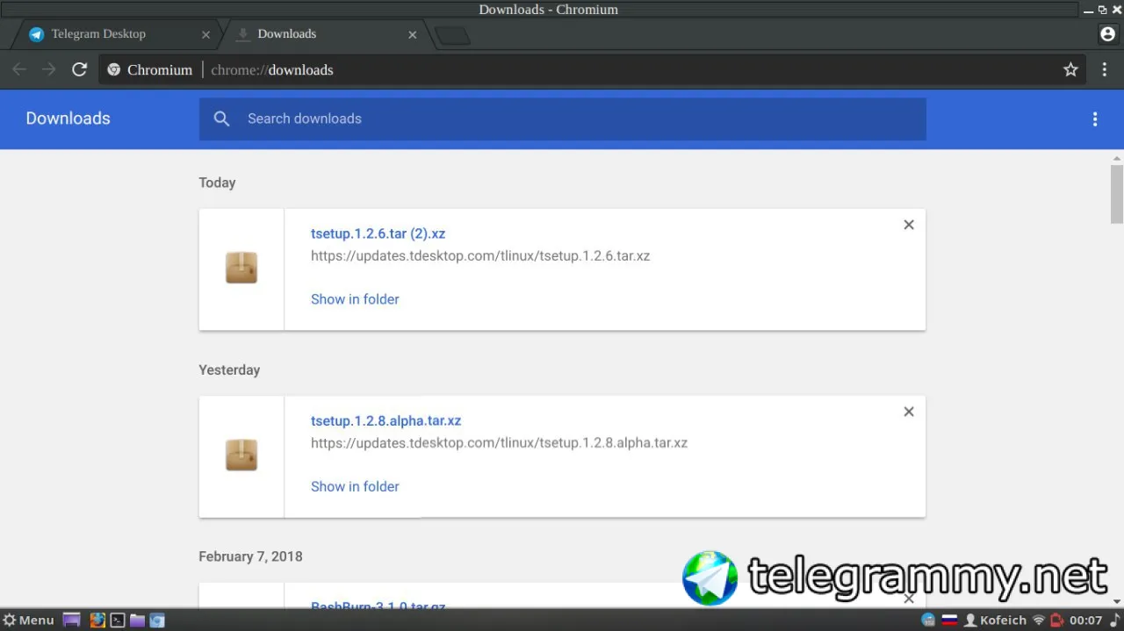Bookmark this page with the star icon
The width and height of the screenshot is (1124, 631).
tap(1070, 69)
